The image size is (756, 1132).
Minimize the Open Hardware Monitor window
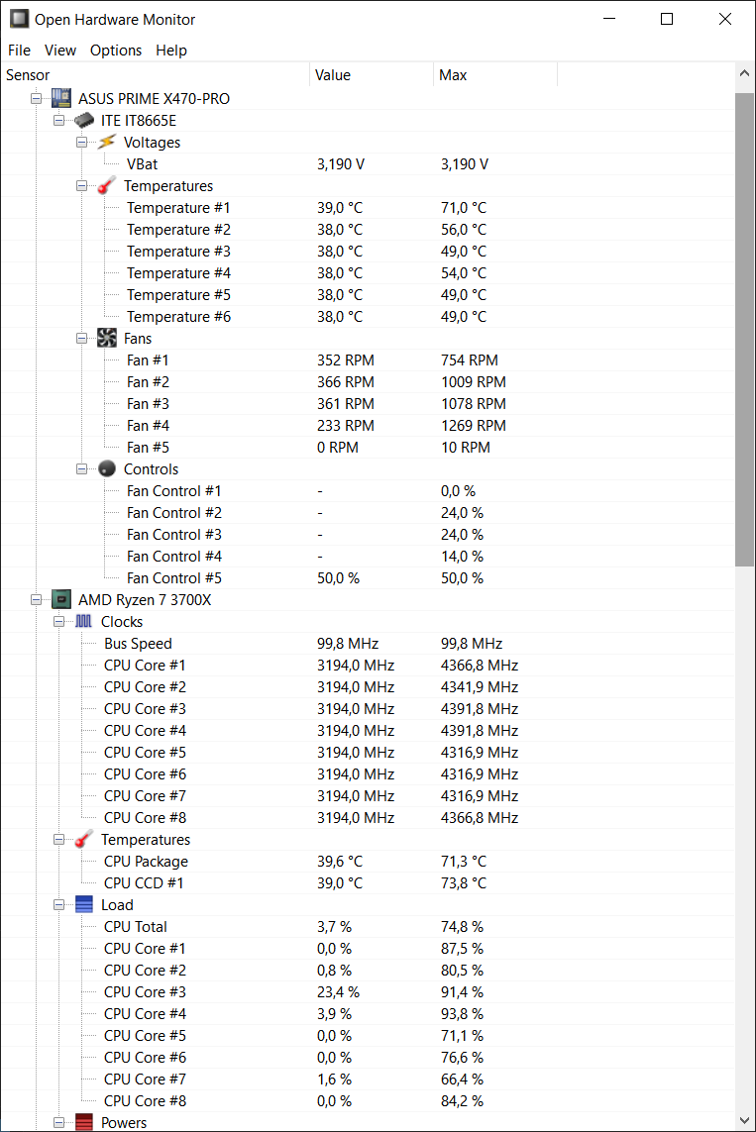click(609, 19)
